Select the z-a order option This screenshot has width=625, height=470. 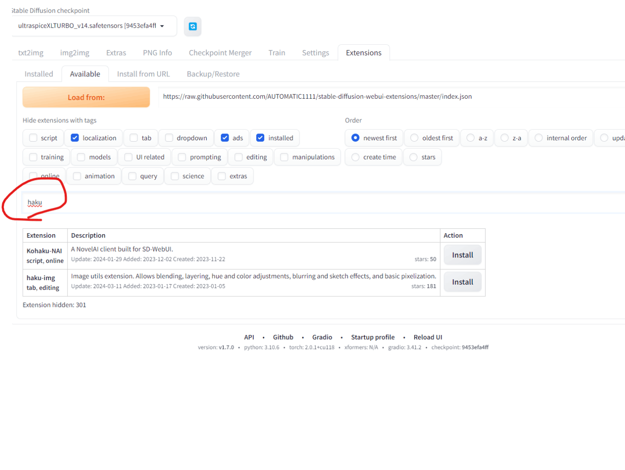tap(504, 138)
